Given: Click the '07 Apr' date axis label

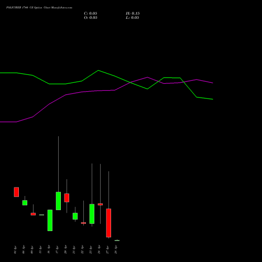Looking at the screenshot, I should coord(15,249).
